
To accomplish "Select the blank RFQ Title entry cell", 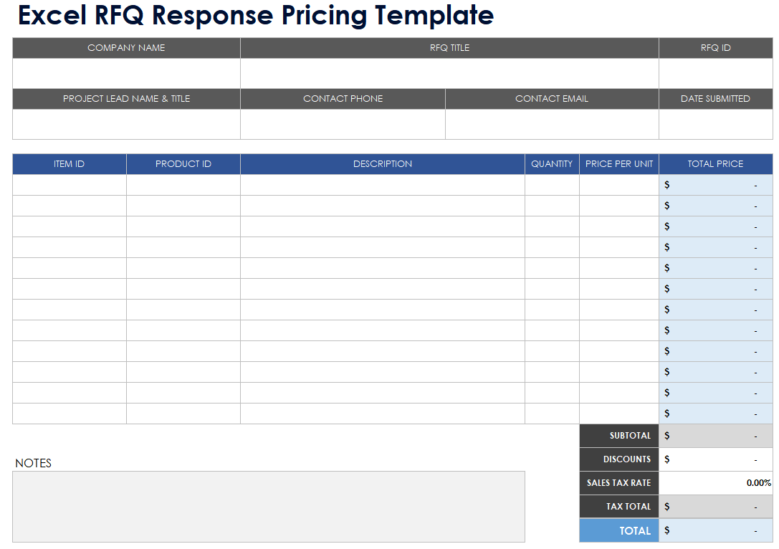I will pos(449,73).
